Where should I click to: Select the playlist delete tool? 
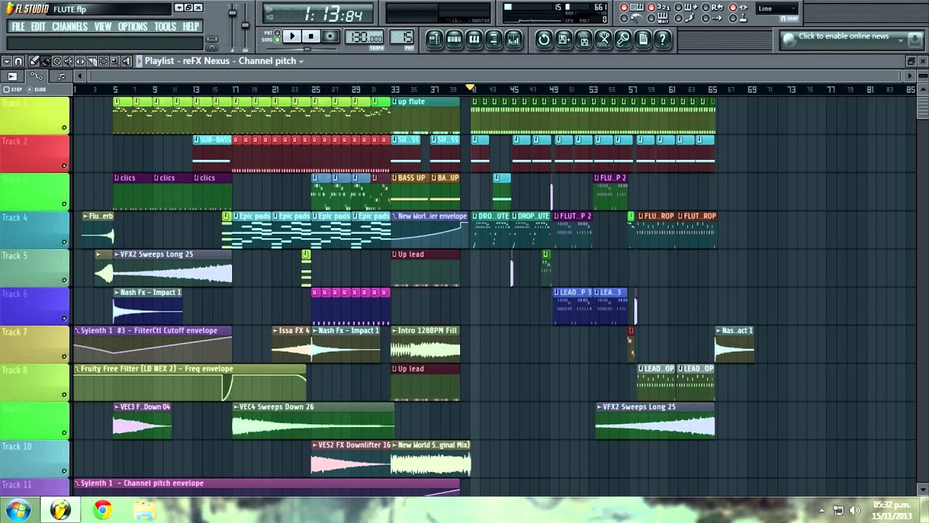pyautogui.click(x=57, y=62)
